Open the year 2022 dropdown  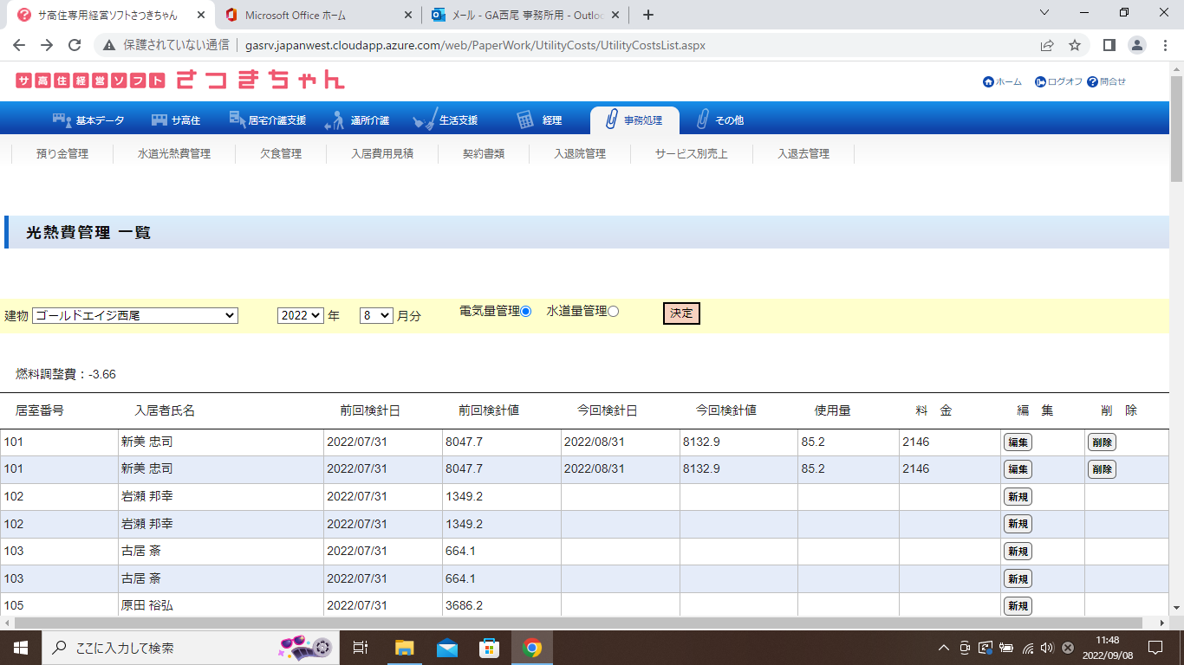click(300, 316)
